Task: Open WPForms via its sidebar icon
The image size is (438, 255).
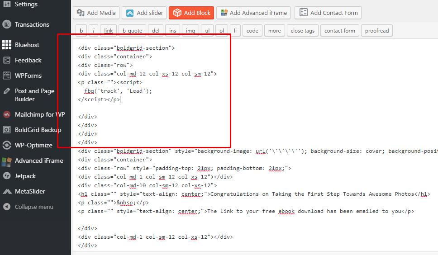Action: [x=7, y=76]
